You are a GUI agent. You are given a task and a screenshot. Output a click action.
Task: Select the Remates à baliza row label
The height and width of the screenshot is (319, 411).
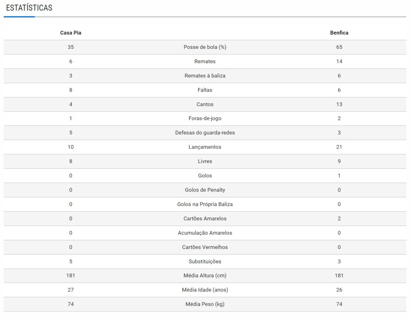tap(205, 76)
